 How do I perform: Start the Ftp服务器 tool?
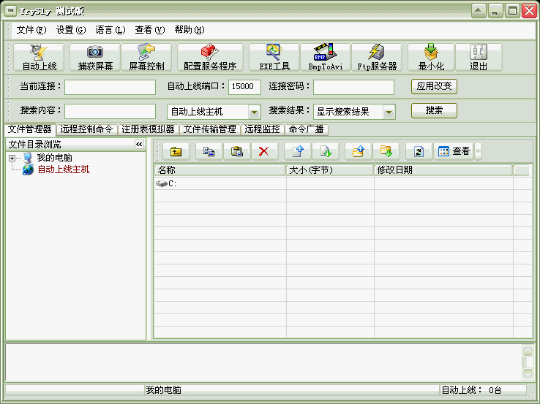(377, 58)
